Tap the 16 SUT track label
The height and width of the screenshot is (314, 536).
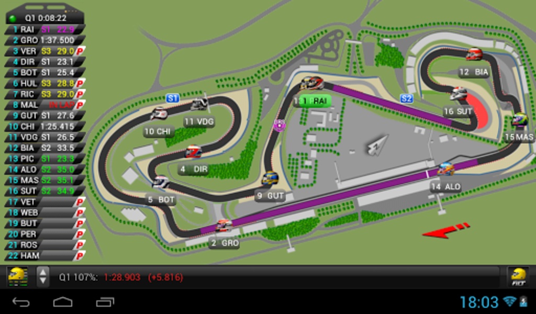458,111
